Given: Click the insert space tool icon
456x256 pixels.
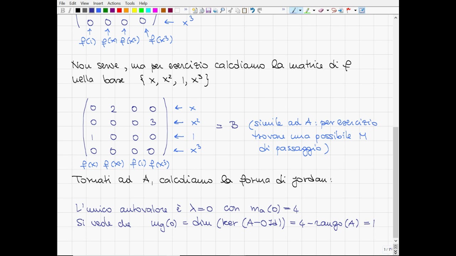Looking at the screenshot, I should point(341,10).
